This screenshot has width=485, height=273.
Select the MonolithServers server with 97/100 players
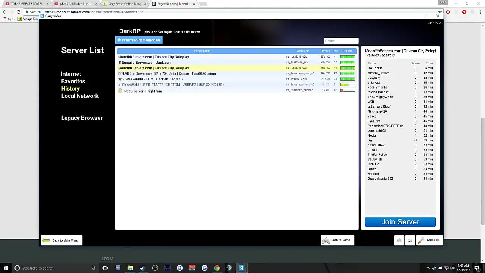(x=237, y=57)
